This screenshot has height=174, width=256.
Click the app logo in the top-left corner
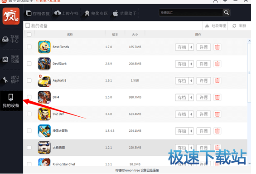[x=11, y=16]
